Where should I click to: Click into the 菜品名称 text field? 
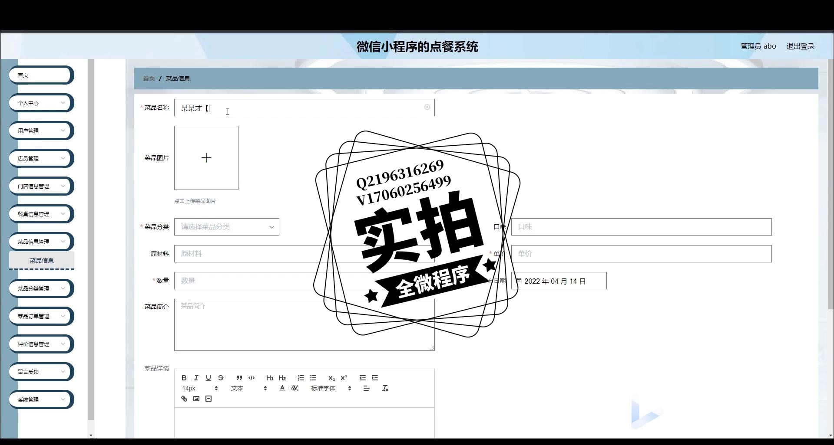pos(304,108)
